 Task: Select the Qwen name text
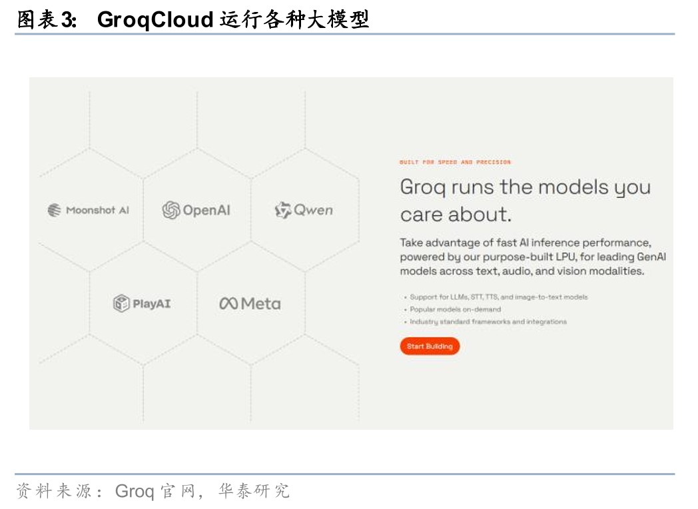(x=314, y=211)
